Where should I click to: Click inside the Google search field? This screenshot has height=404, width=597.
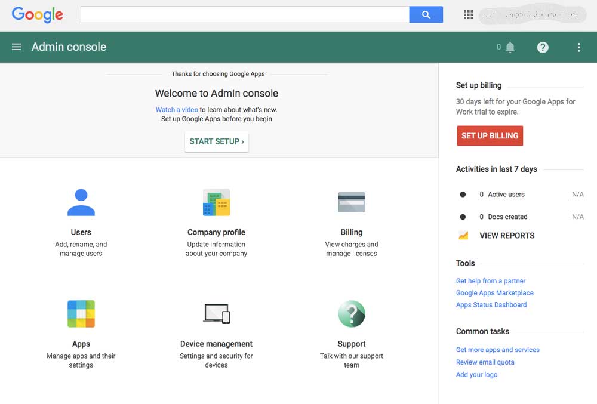245,15
